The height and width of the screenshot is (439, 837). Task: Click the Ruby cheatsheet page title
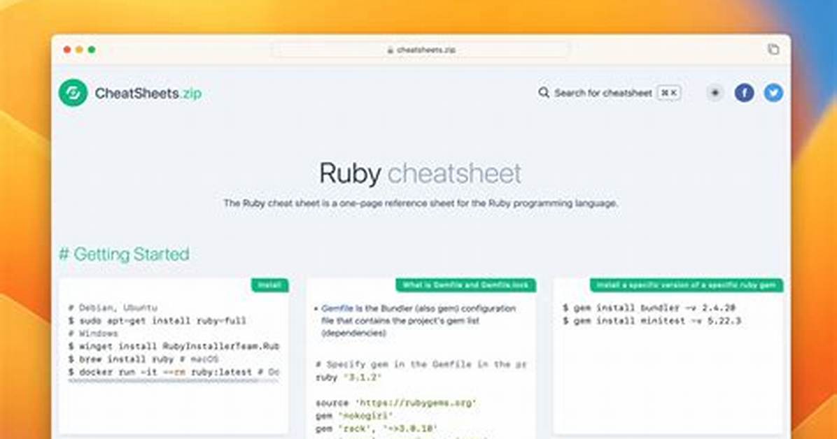click(420, 173)
